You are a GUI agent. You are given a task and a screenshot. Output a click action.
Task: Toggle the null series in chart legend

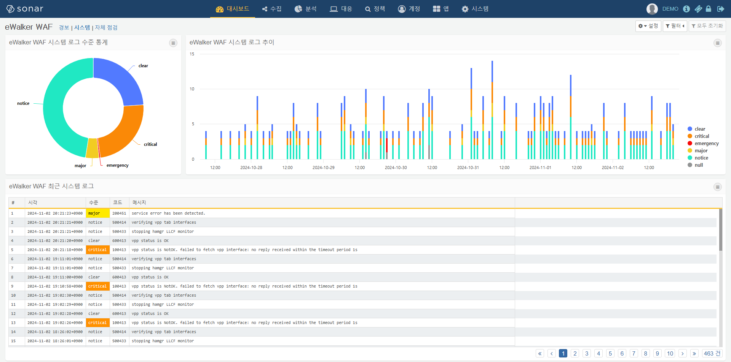tap(695, 165)
